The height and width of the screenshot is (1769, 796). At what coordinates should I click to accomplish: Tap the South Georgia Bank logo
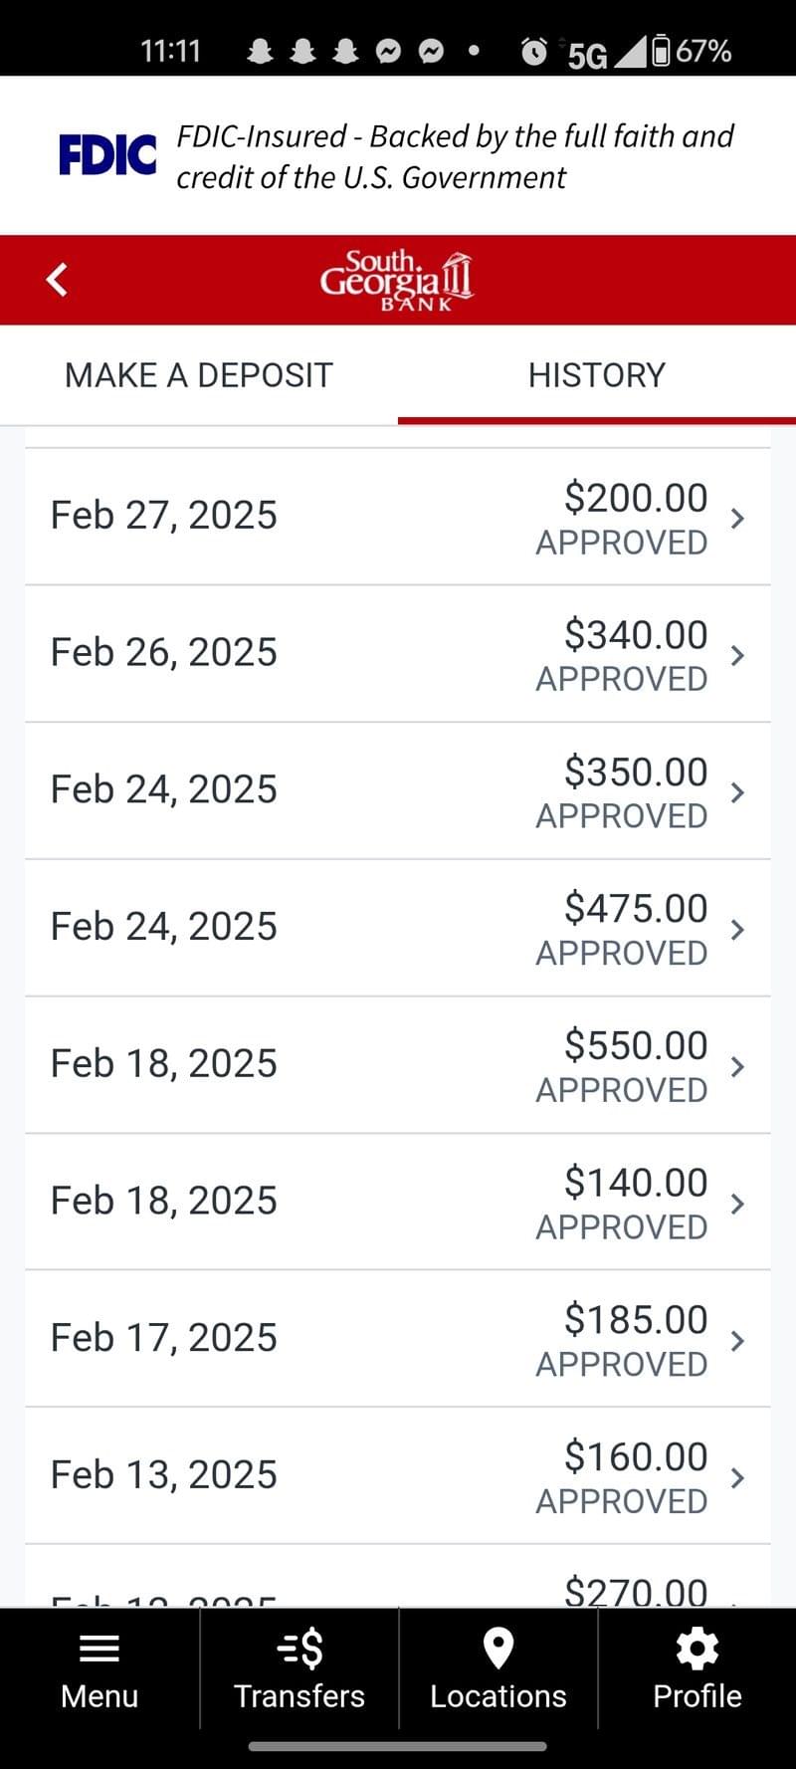pyautogui.click(x=397, y=280)
